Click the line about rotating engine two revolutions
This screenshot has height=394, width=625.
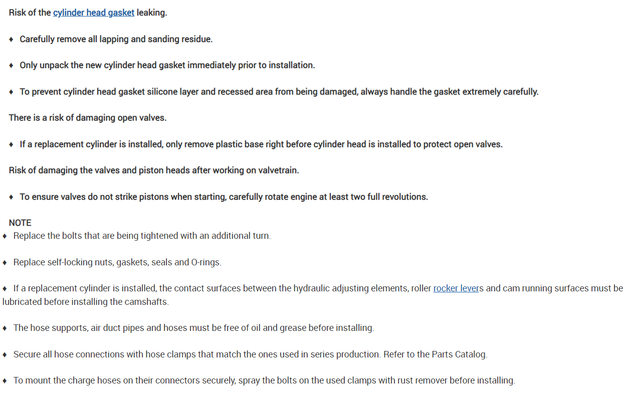[x=224, y=197]
